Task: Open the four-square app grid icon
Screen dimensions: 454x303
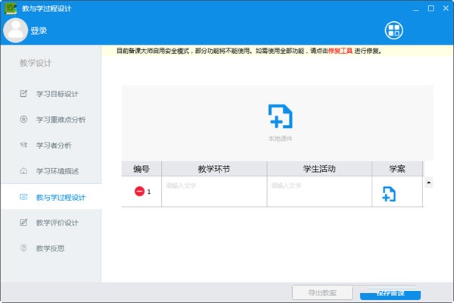Action: point(393,30)
